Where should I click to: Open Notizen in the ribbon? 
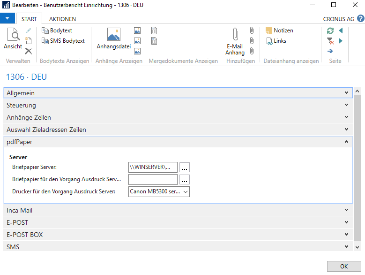tap(279, 31)
